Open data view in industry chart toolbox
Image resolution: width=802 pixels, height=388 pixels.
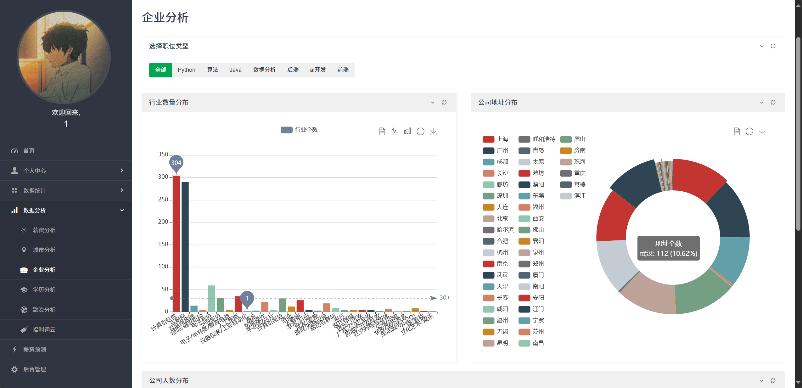(x=382, y=131)
